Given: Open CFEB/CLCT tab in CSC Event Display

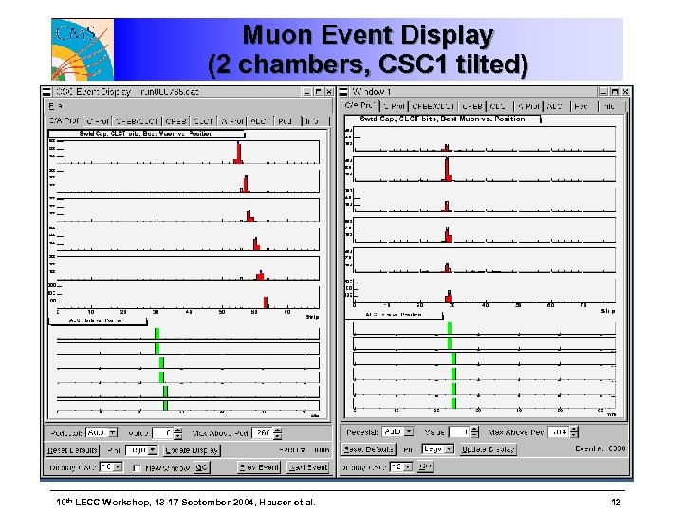Looking at the screenshot, I should tap(137, 121).
